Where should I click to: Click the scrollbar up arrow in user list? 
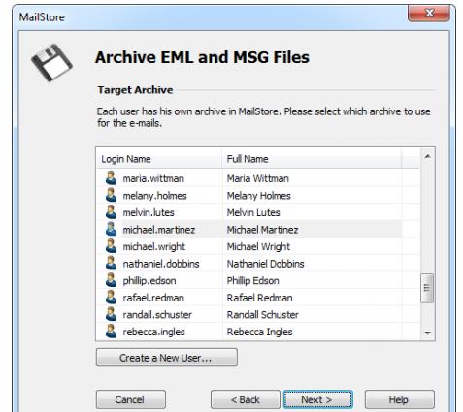427,157
